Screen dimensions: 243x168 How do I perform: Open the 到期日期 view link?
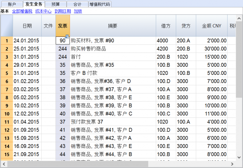[63, 11]
